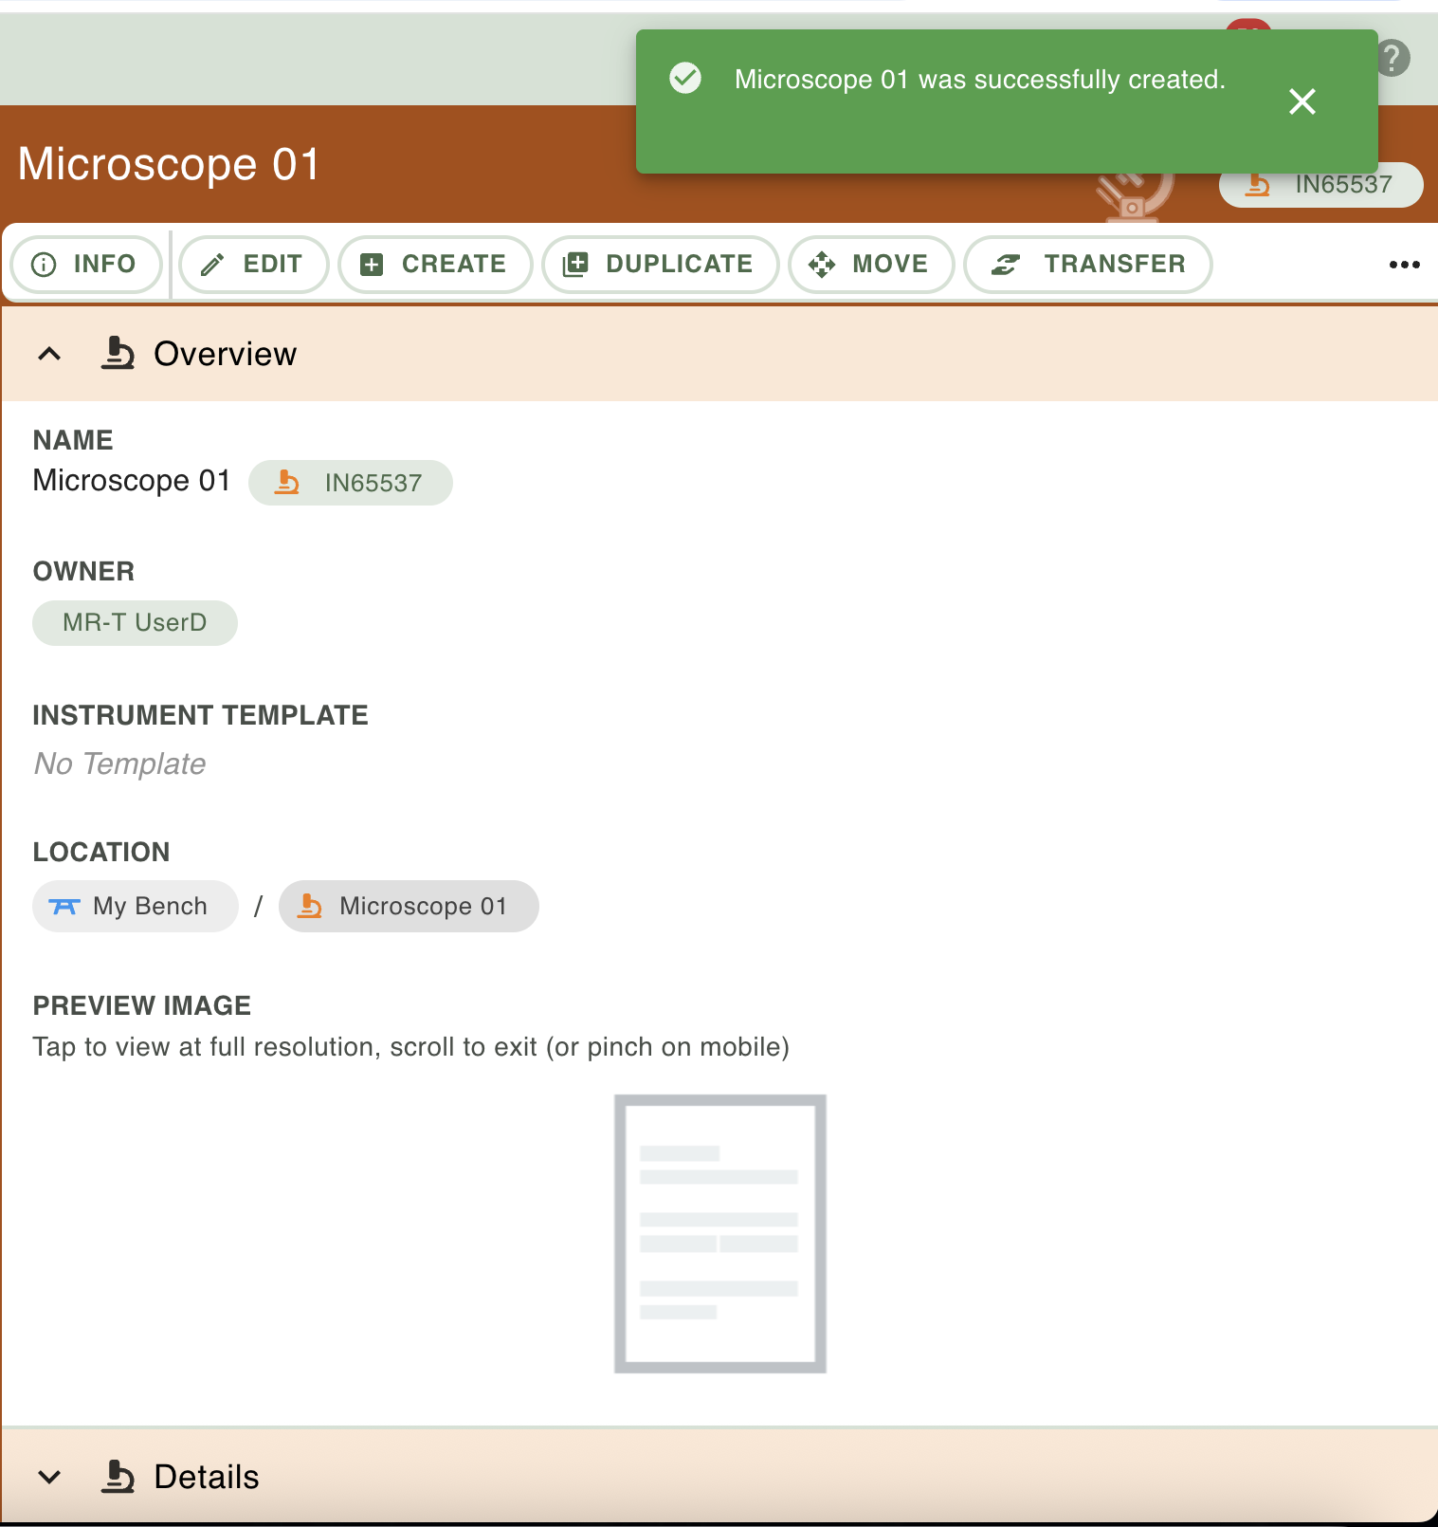The height and width of the screenshot is (1527, 1438).
Task: Open My Bench location chip
Action: (136, 907)
